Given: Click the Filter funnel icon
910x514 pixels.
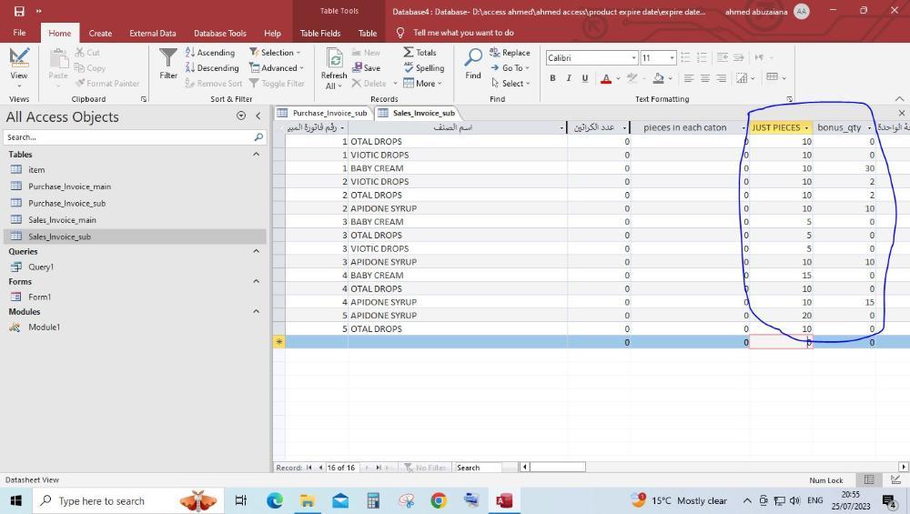Looking at the screenshot, I should tap(168, 60).
